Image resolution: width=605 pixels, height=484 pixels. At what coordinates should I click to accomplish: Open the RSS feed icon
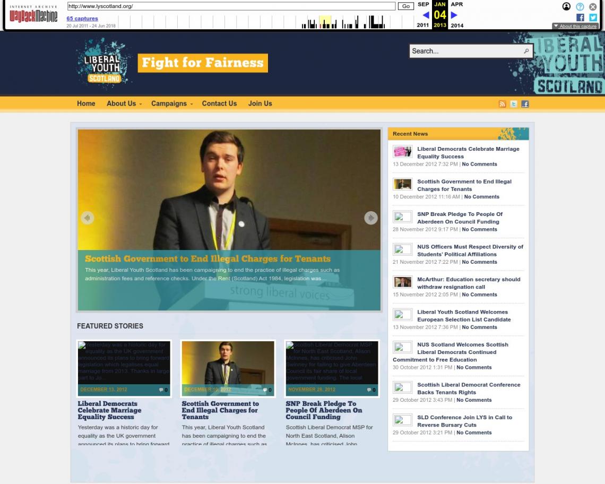coord(502,104)
